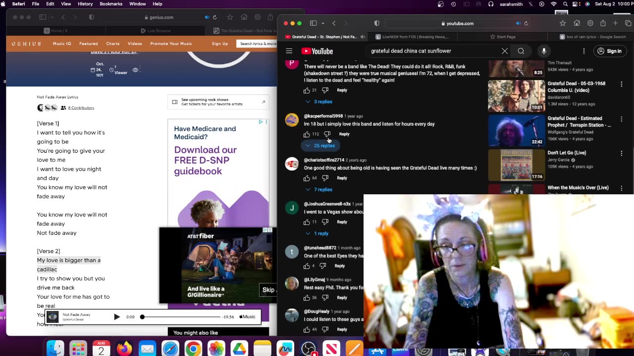The height and width of the screenshot is (356, 634).
Task: Open new tab with plus button
Action: (x=616, y=23)
